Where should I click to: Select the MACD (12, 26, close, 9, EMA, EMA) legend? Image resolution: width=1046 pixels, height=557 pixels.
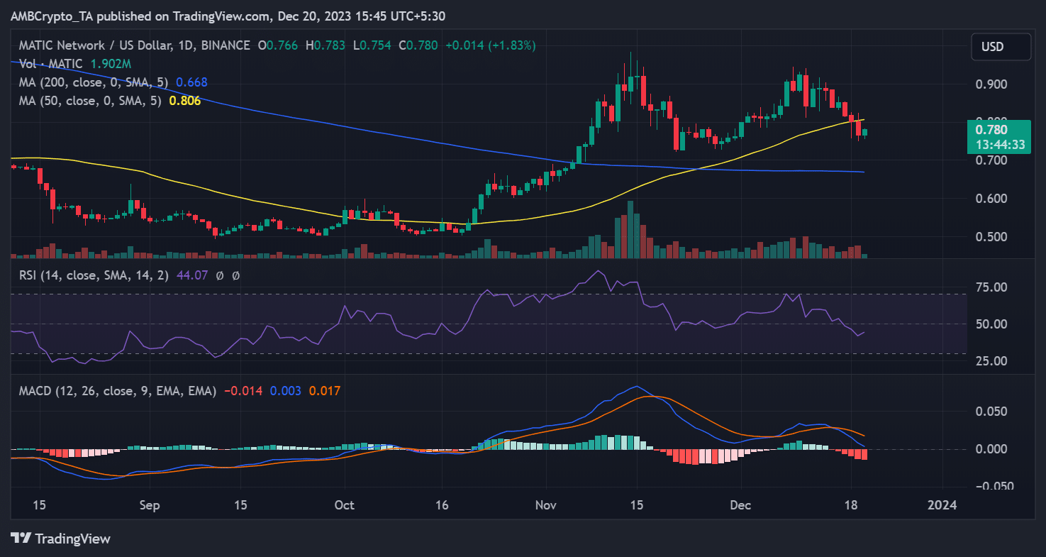pyautogui.click(x=116, y=390)
